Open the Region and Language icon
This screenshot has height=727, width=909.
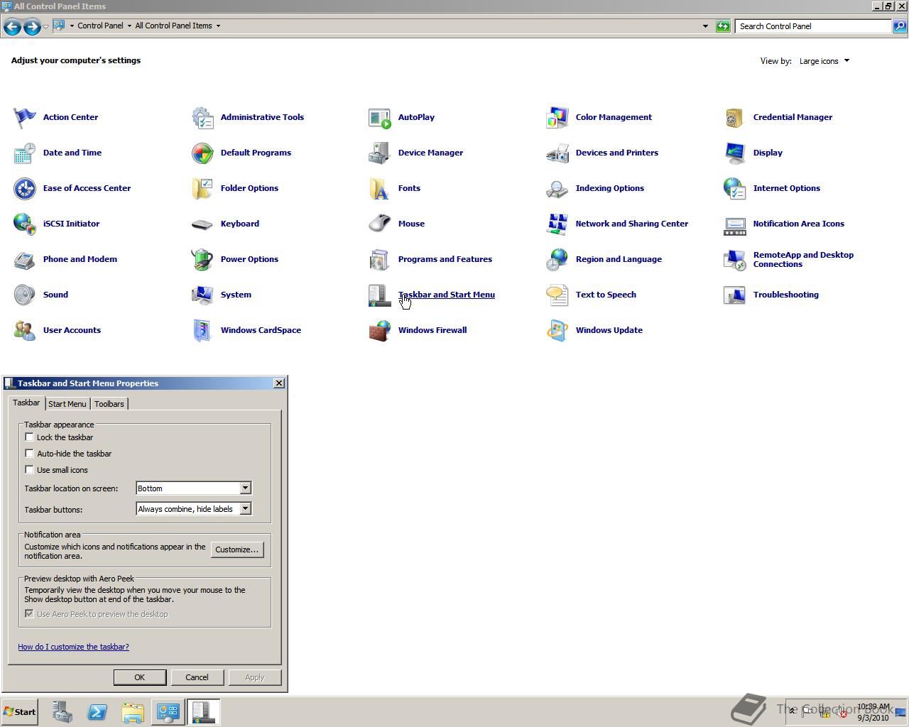pyautogui.click(x=557, y=259)
